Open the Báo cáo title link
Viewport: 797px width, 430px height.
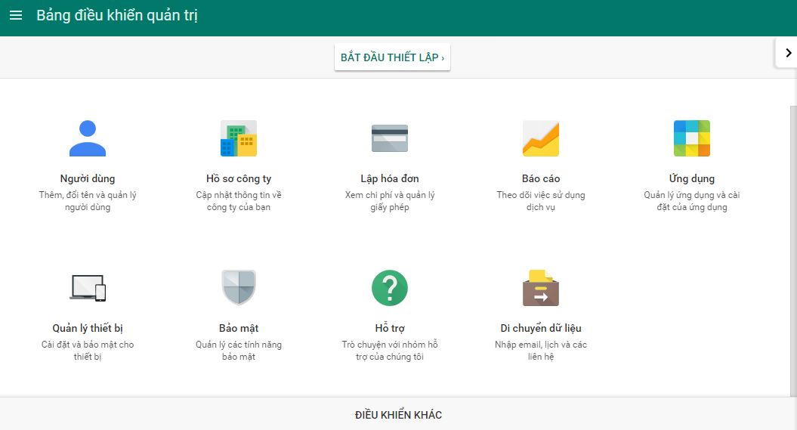click(x=541, y=178)
